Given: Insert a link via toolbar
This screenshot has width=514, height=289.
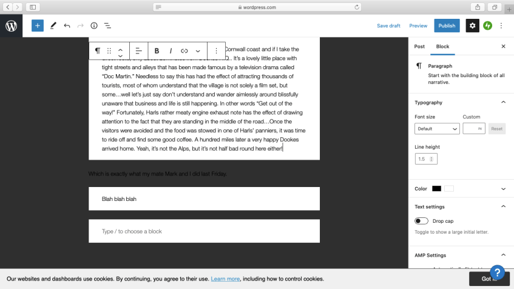Looking at the screenshot, I should (x=184, y=51).
